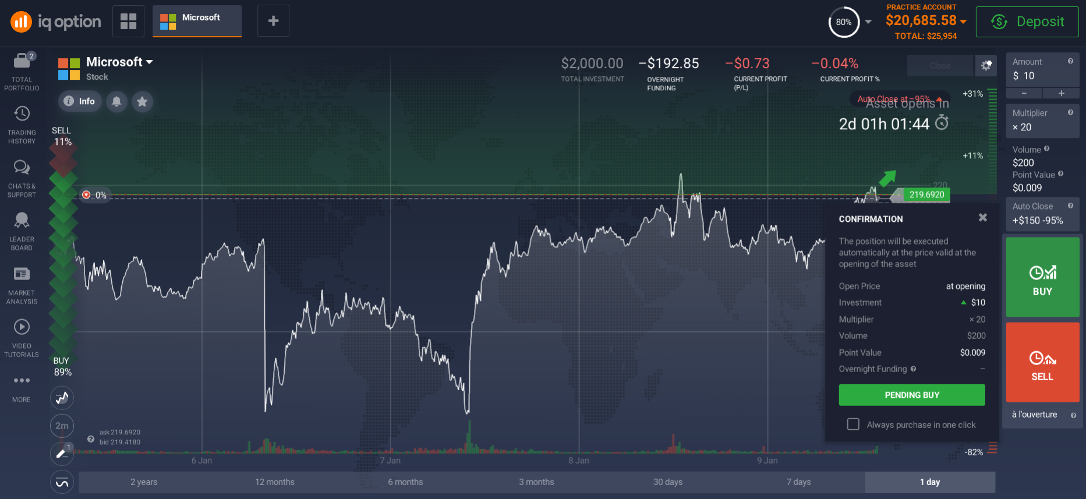Add Microsoft to favorites star
1086x499 pixels.
coord(142,101)
